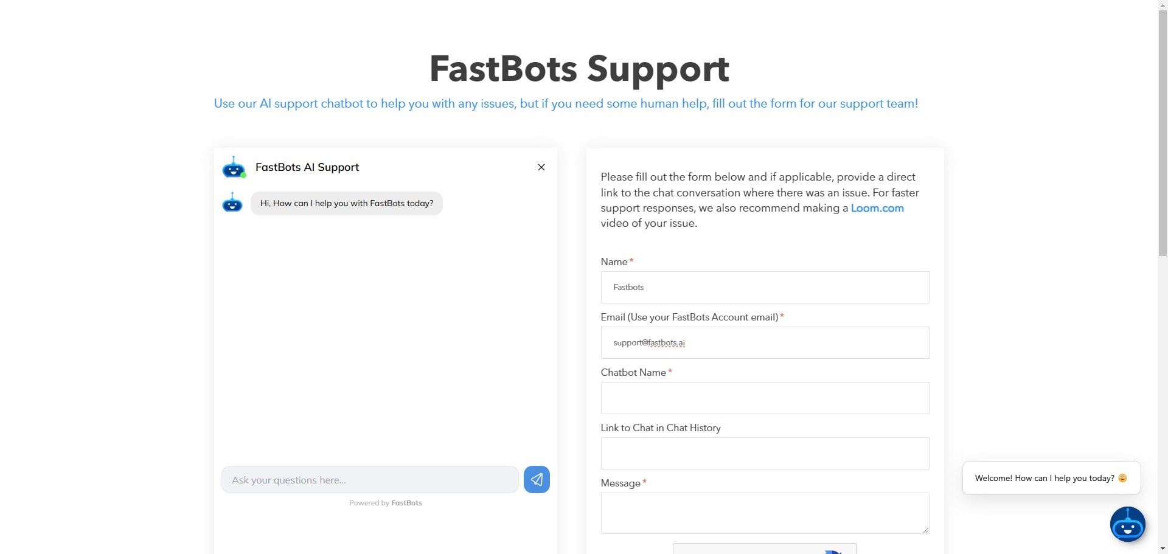
Task: Click the 'Email (Use your FastBots Account email)' label
Action: click(x=689, y=317)
